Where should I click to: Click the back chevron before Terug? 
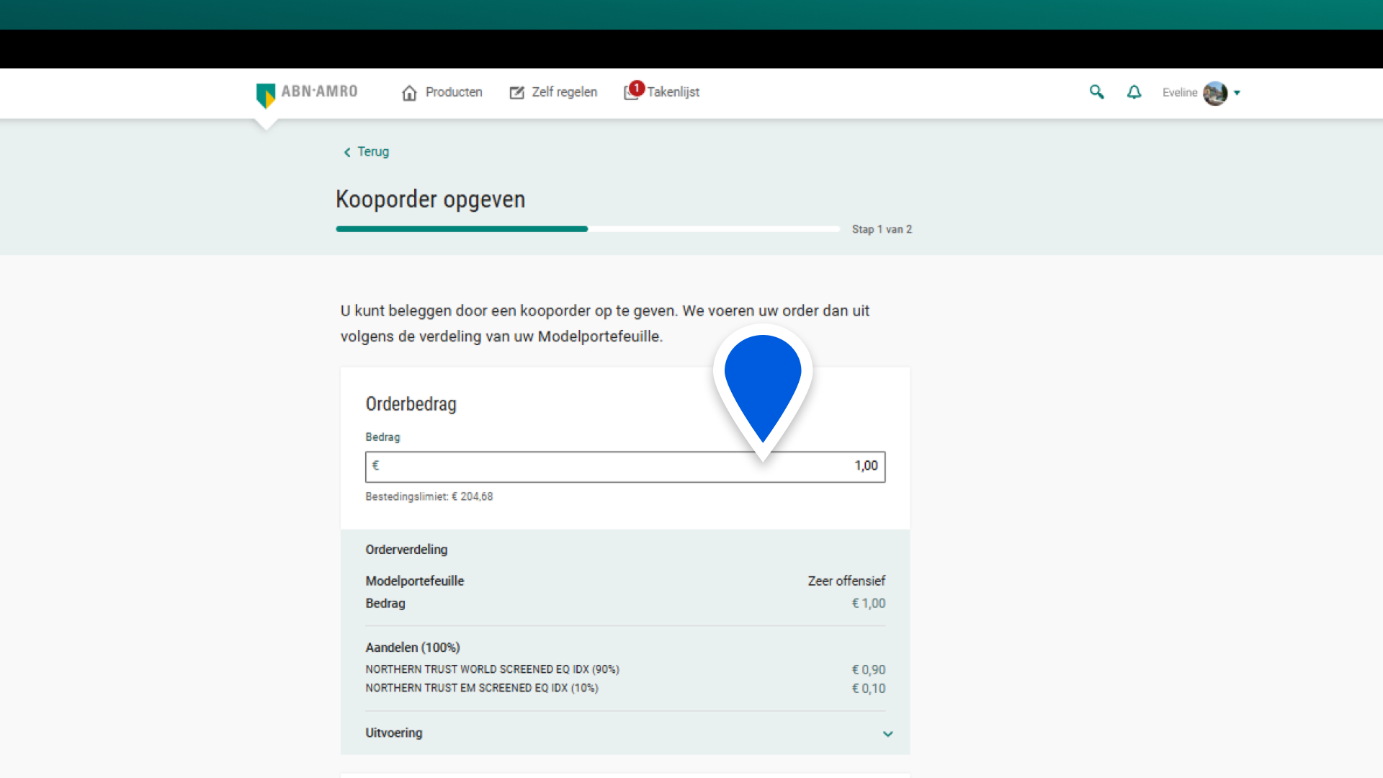click(x=347, y=152)
